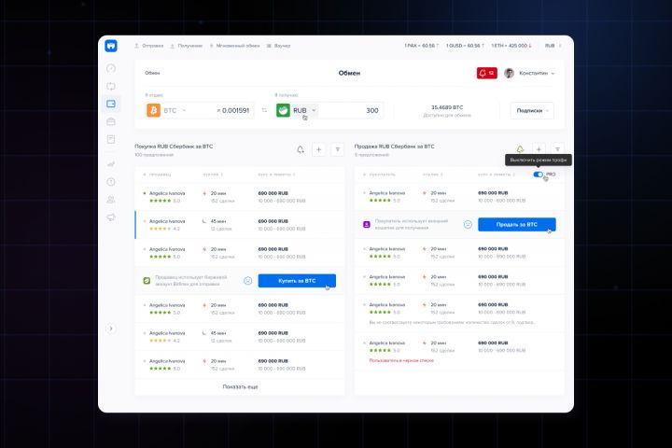
Task: Click the orange Bitcoin currency icon
Action: [153, 110]
